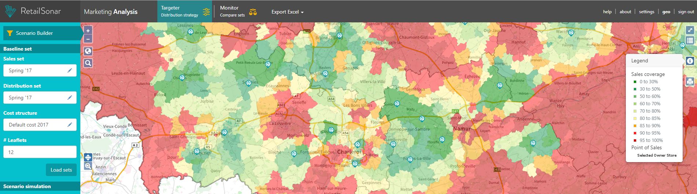Select the pan navigation arrows tool

pos(88,157)
